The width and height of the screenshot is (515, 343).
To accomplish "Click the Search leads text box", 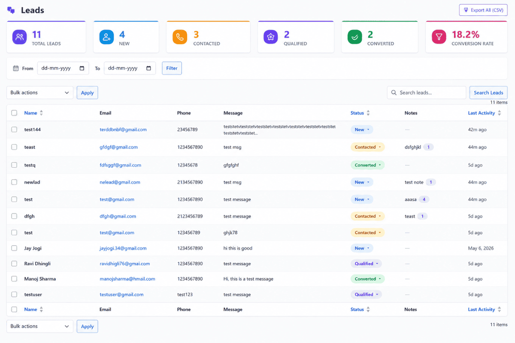I will [427, 93].
